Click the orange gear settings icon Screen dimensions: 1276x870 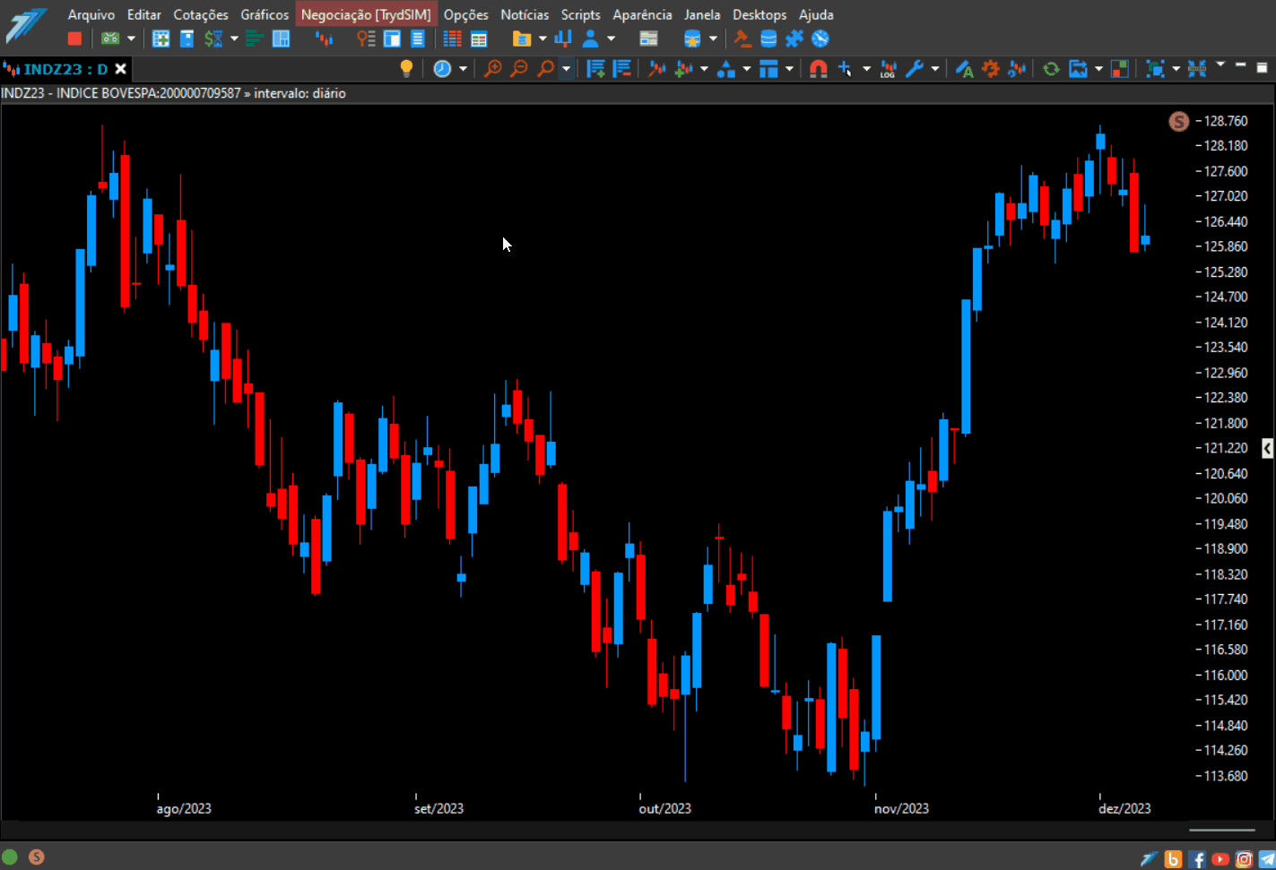pyautogui.click(x=991, y=68)
